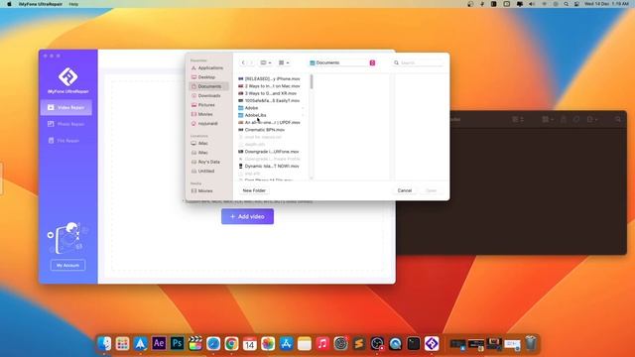Viewport: 635px width, 357px height.
Task: Expand the AdobeLibs folder chevron
Action: 303,115
